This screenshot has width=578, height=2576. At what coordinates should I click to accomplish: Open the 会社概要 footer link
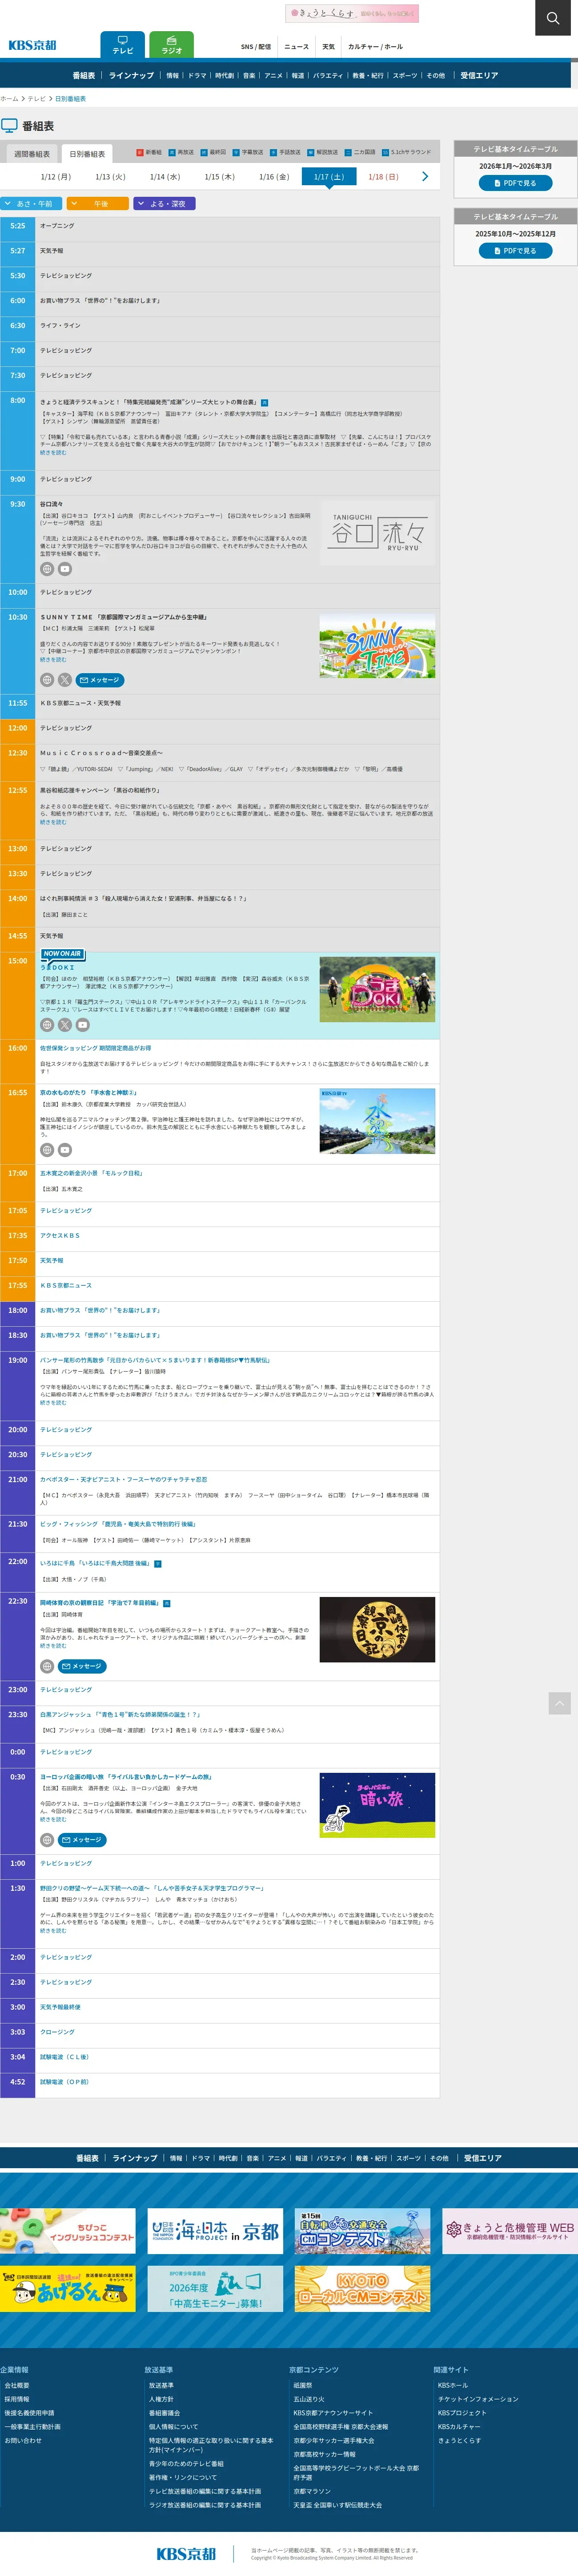tap(17, 2385)
